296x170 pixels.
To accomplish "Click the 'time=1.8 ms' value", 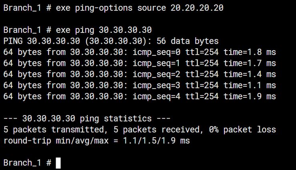I will click(250, 52).
